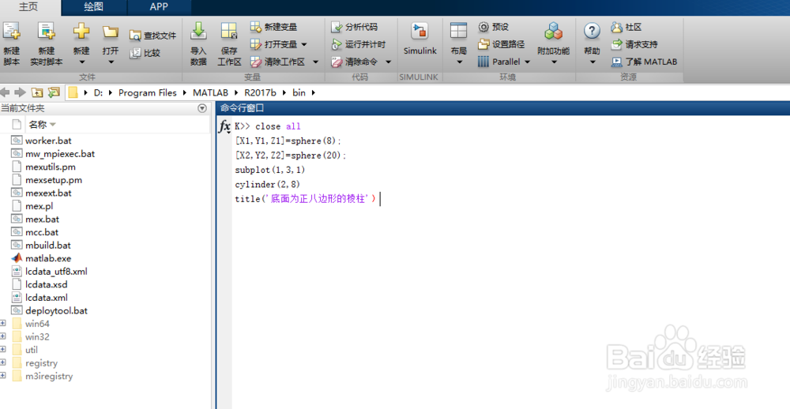This screenshot has height=409, width=790.
Task: Open the Clear Workspace dropdown arrow
Action: pos(315,62)
